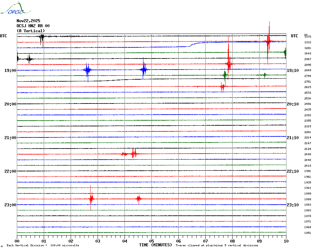This screenshot has height=250, width=313.
Task: Click the black seismic burst near minute 1 on top trace
Action: (42, 38)
